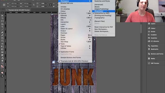Close the Example.indd document tab
Viewport: 165px width, 93px height.
(x=7, y=10)
